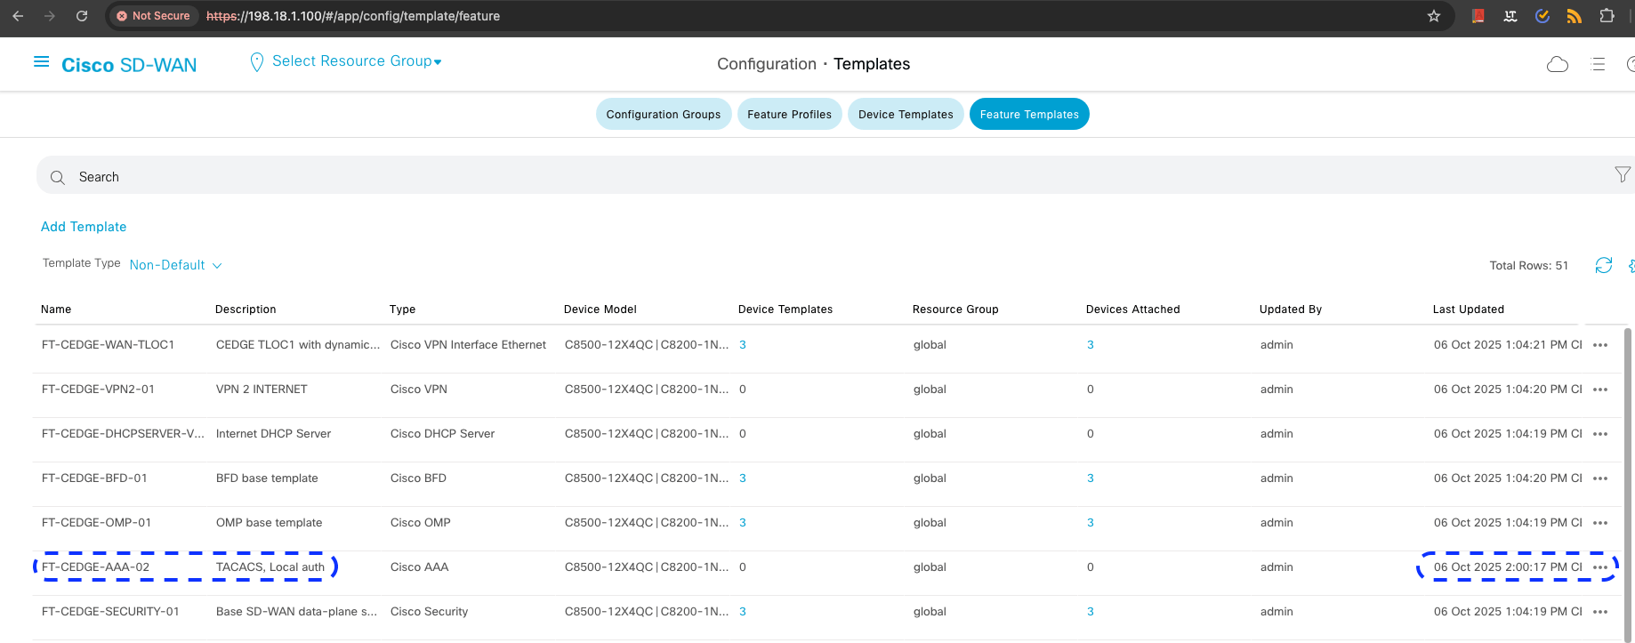Open more actions for Internet DHCP Server row

[x=1600, y=434]
